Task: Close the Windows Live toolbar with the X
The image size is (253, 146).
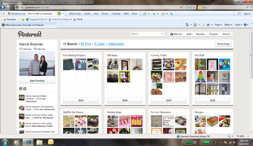Action: 3,14
